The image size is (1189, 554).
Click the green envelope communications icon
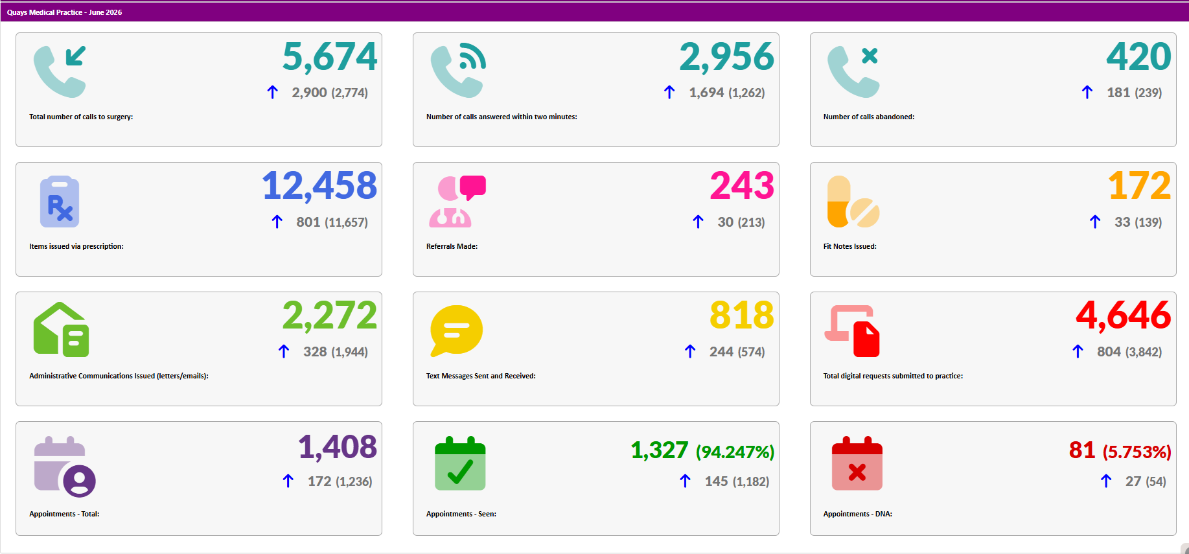(x=61, y=329)
